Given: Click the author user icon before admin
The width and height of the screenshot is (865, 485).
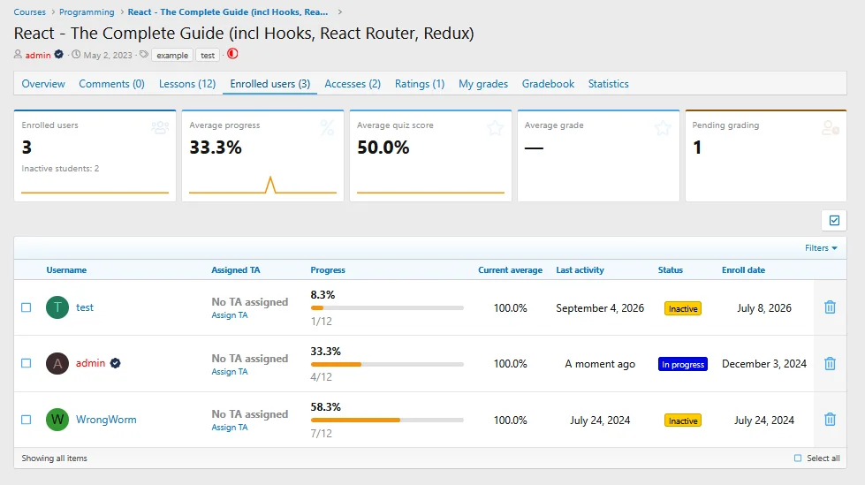Looking at the screenshot, I should pos(18,54).
